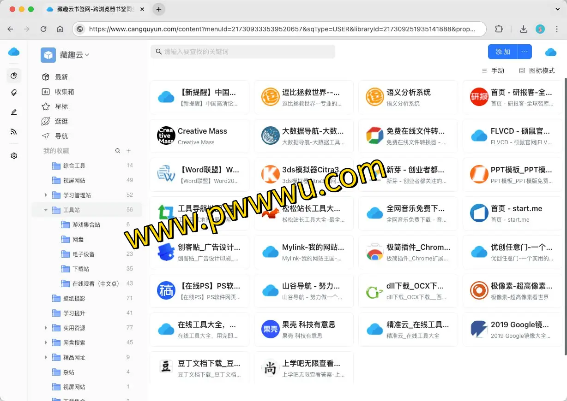
Task: Open the ... dropdown next to 添加
Action: (x=525, y=52)
